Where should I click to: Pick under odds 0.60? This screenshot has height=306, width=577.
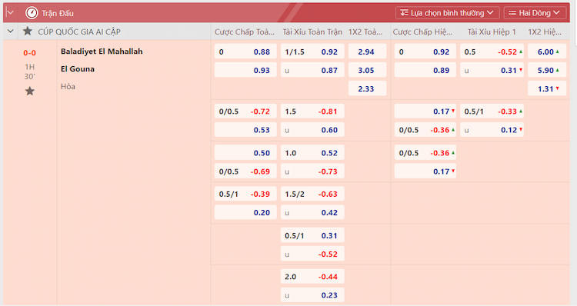click(x=312, y=129)
